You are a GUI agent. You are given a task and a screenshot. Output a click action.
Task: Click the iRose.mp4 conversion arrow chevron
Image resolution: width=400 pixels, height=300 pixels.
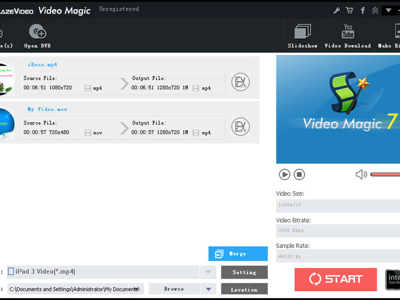(x=124, y=83)
